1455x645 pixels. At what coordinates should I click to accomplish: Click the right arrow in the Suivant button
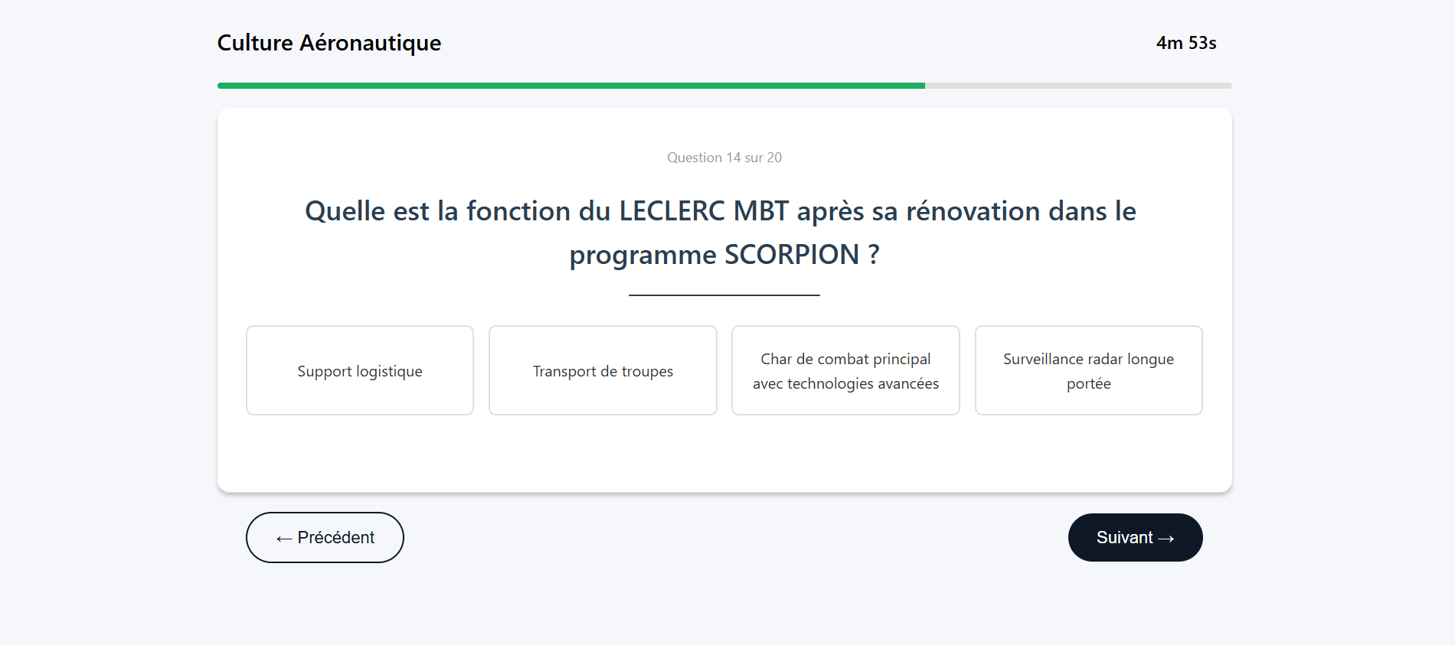point(1166,539)
